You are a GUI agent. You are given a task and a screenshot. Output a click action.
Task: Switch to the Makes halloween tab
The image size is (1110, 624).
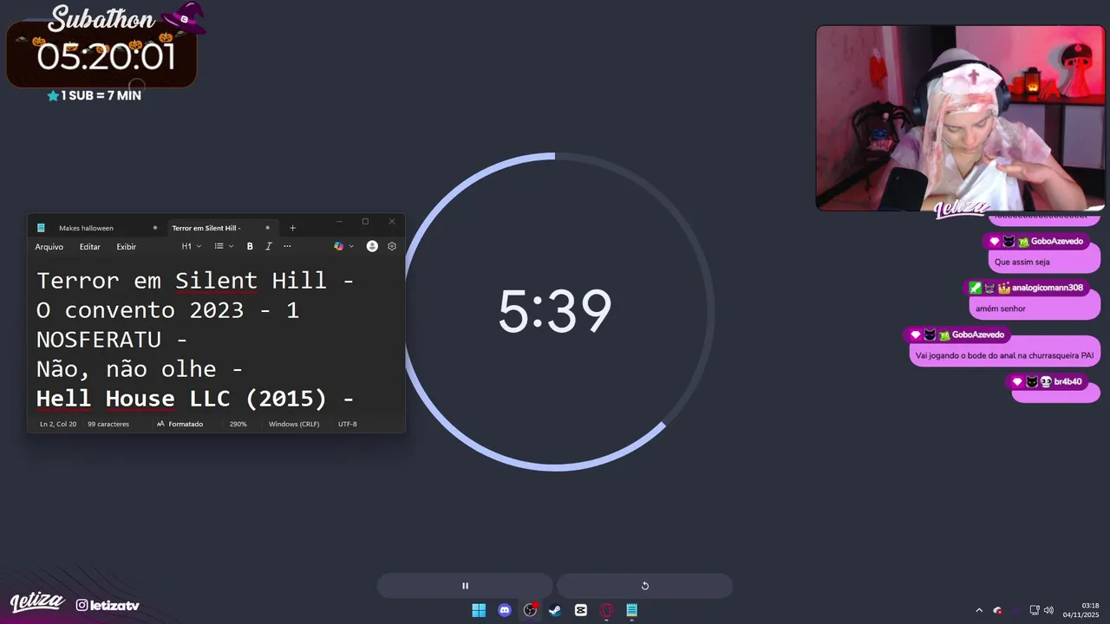pyautogui.click(x=86, y=228)
